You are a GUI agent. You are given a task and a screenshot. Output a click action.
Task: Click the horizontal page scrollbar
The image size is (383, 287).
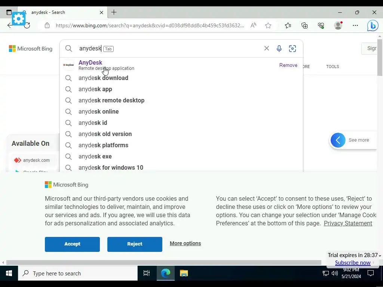(x=164, y=263)
